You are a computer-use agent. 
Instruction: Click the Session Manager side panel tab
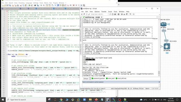[81, 22]
